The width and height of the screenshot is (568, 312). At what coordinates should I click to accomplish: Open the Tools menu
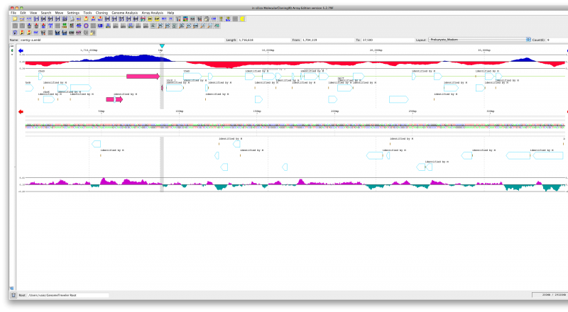[87, 13]
